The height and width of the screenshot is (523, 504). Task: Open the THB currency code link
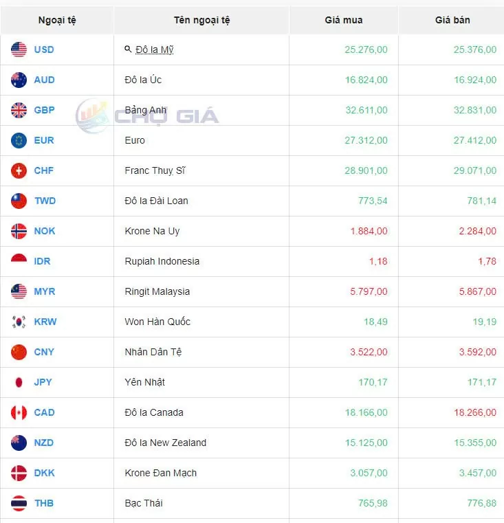[44, 503]
